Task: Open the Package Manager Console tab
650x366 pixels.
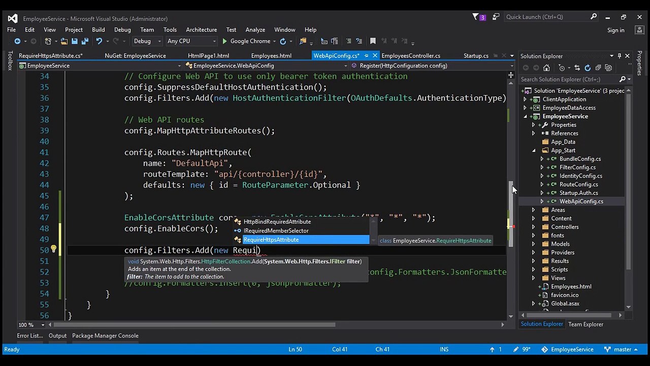Action: 105,335
